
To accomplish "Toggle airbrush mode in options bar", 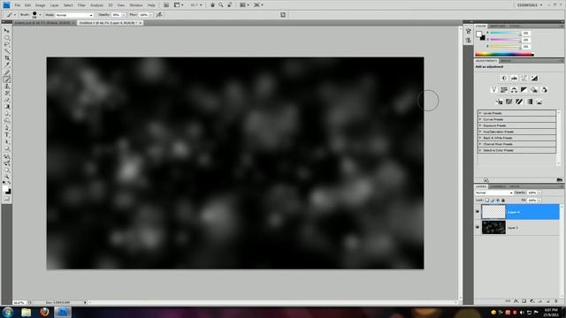I will pyautogui.click(x=159, y=15).
